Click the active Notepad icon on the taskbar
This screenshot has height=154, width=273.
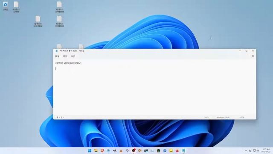[183, 151]
